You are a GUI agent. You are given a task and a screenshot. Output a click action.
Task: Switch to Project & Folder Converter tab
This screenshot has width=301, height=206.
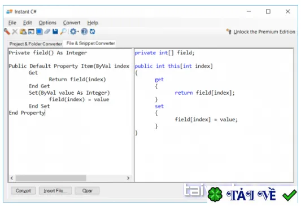pos(36,44)
